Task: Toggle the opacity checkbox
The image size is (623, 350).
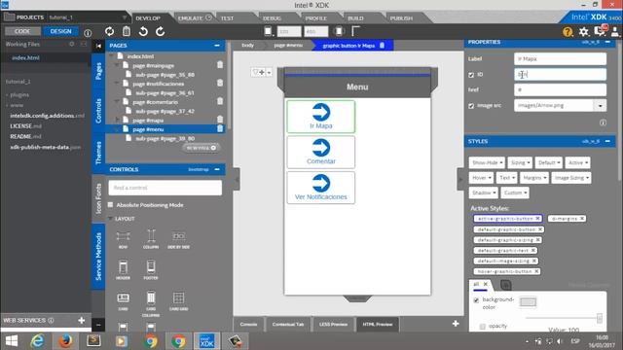Action: [x=483, y=327]
